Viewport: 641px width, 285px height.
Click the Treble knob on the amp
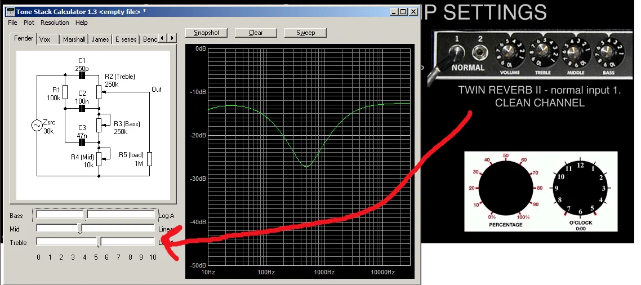coord(543,50)
